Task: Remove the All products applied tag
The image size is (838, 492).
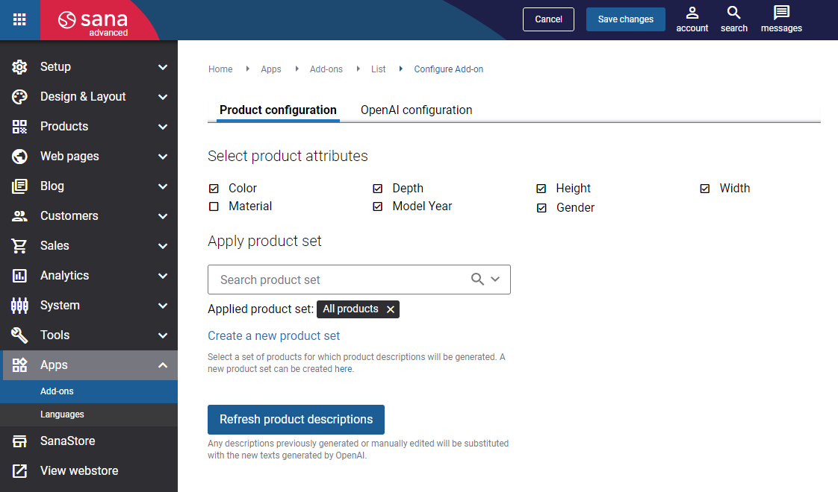Action: point(391,309)
